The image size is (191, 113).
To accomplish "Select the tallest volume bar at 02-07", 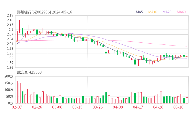I will [17, 92].
